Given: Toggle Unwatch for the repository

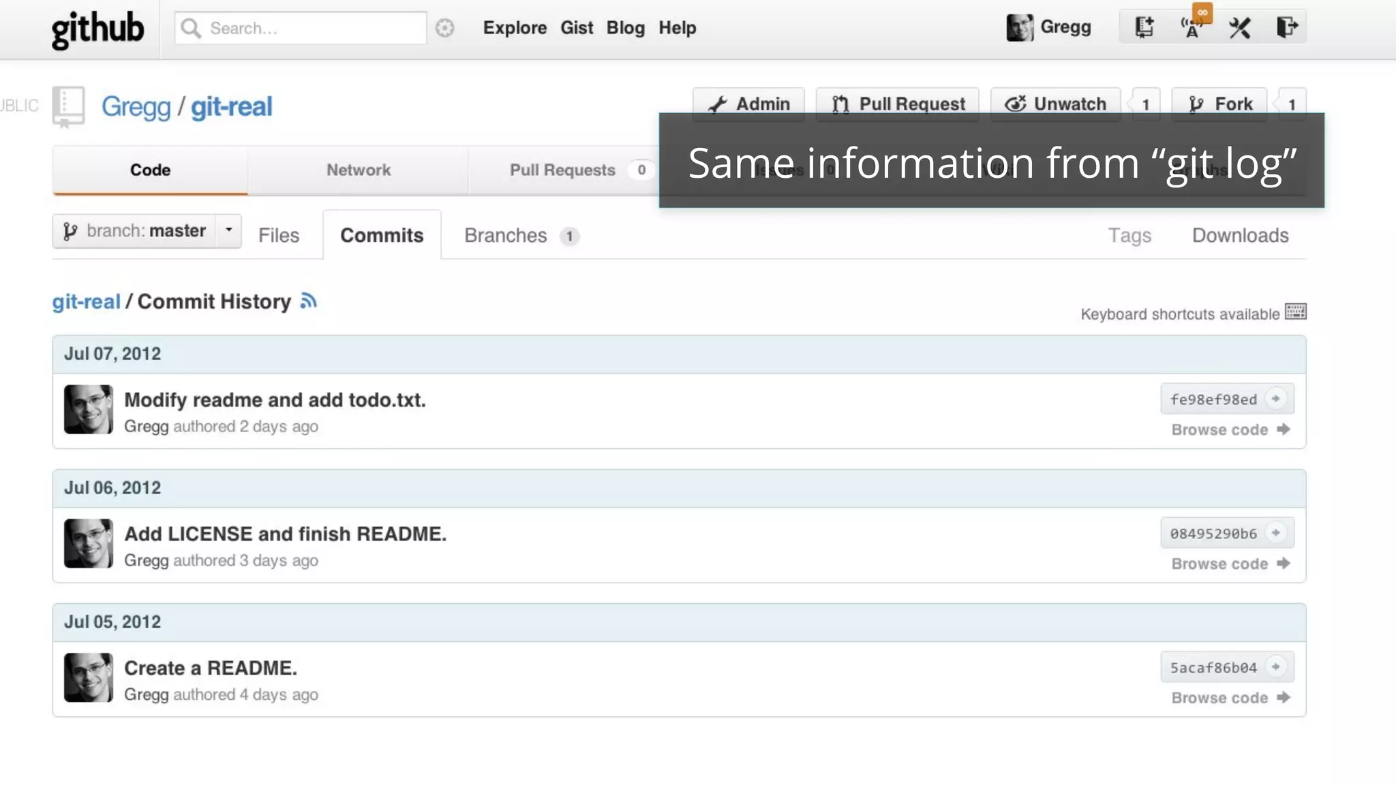Looking at the screenshot, I should pyautogui.click(x=1055, y=104).
